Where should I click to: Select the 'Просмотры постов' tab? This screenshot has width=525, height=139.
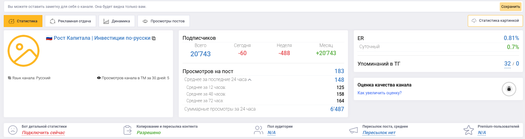(164, 21)
